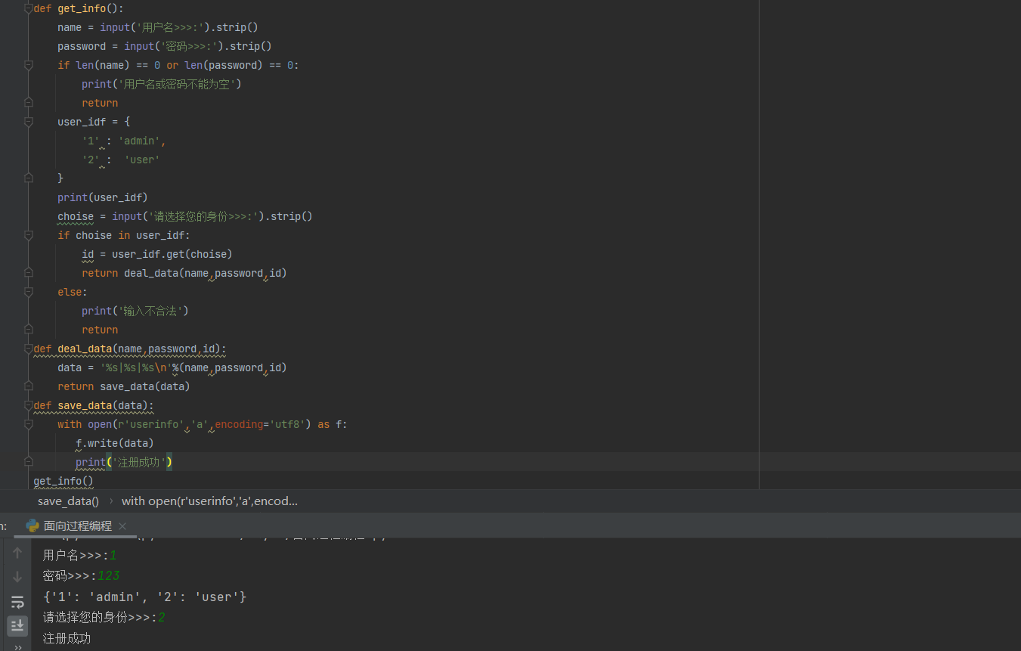Show more Run toolbar actions chevron
Image resolution: width=1021 pixels, height=651 pixels.
(17, 646)
